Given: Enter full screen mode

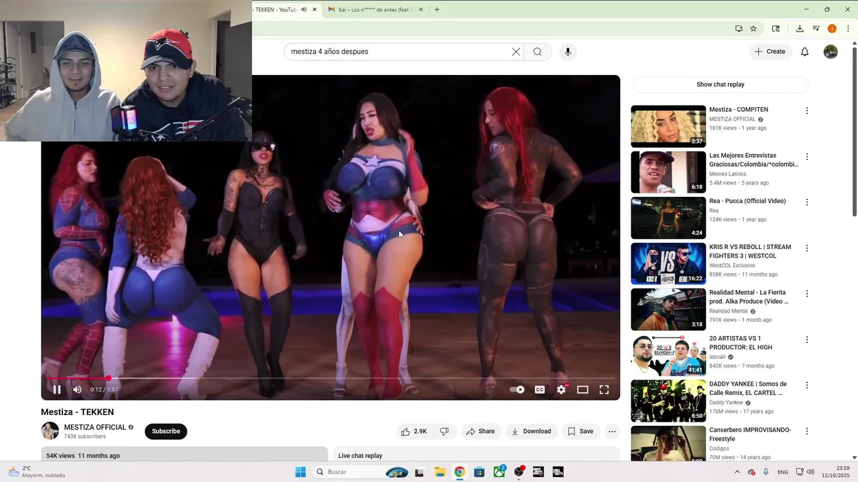Looking at the screenshot, I should (x=604, y=390).
